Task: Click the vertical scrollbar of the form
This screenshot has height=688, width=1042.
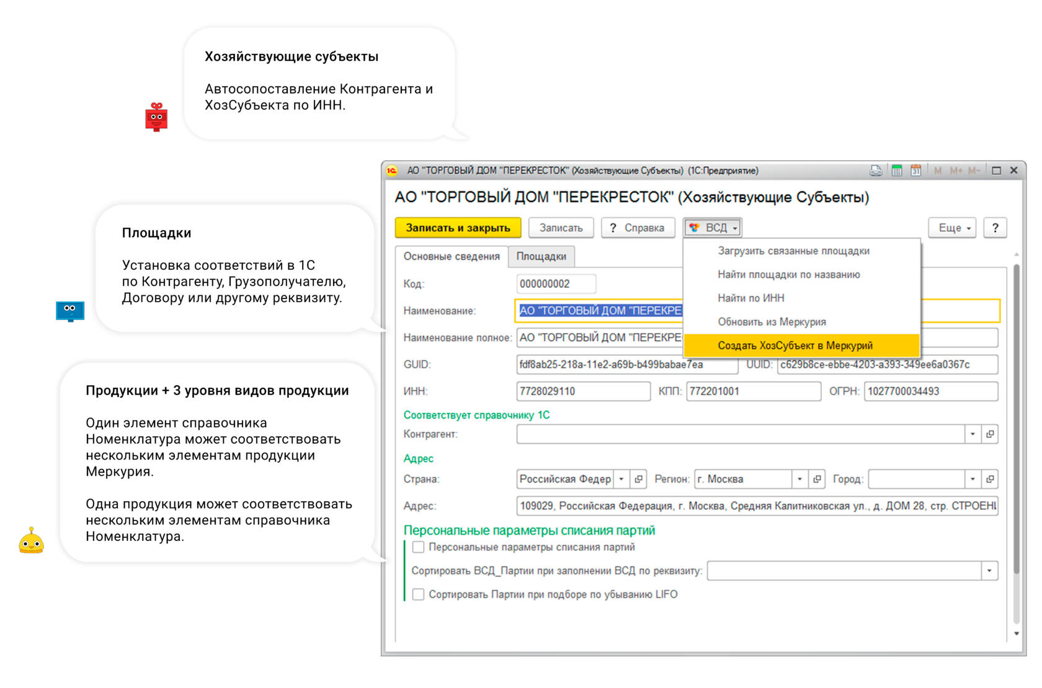Action: coord(1016,419)
